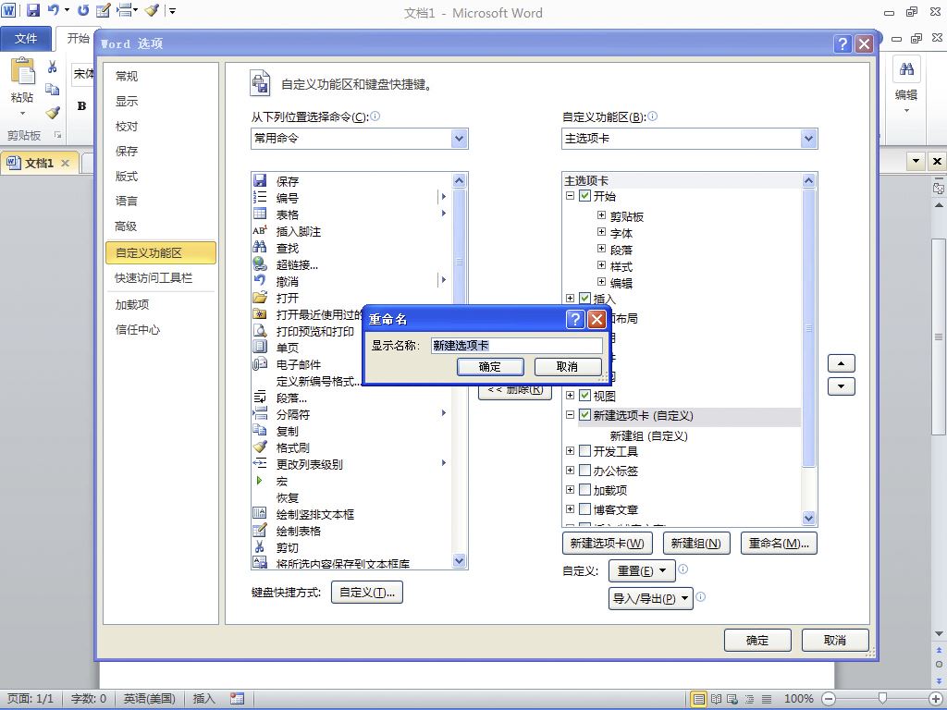Click the Format Painter brush in ribbon
This screenshot has height=710, width=947.
[x=53, y=113]
